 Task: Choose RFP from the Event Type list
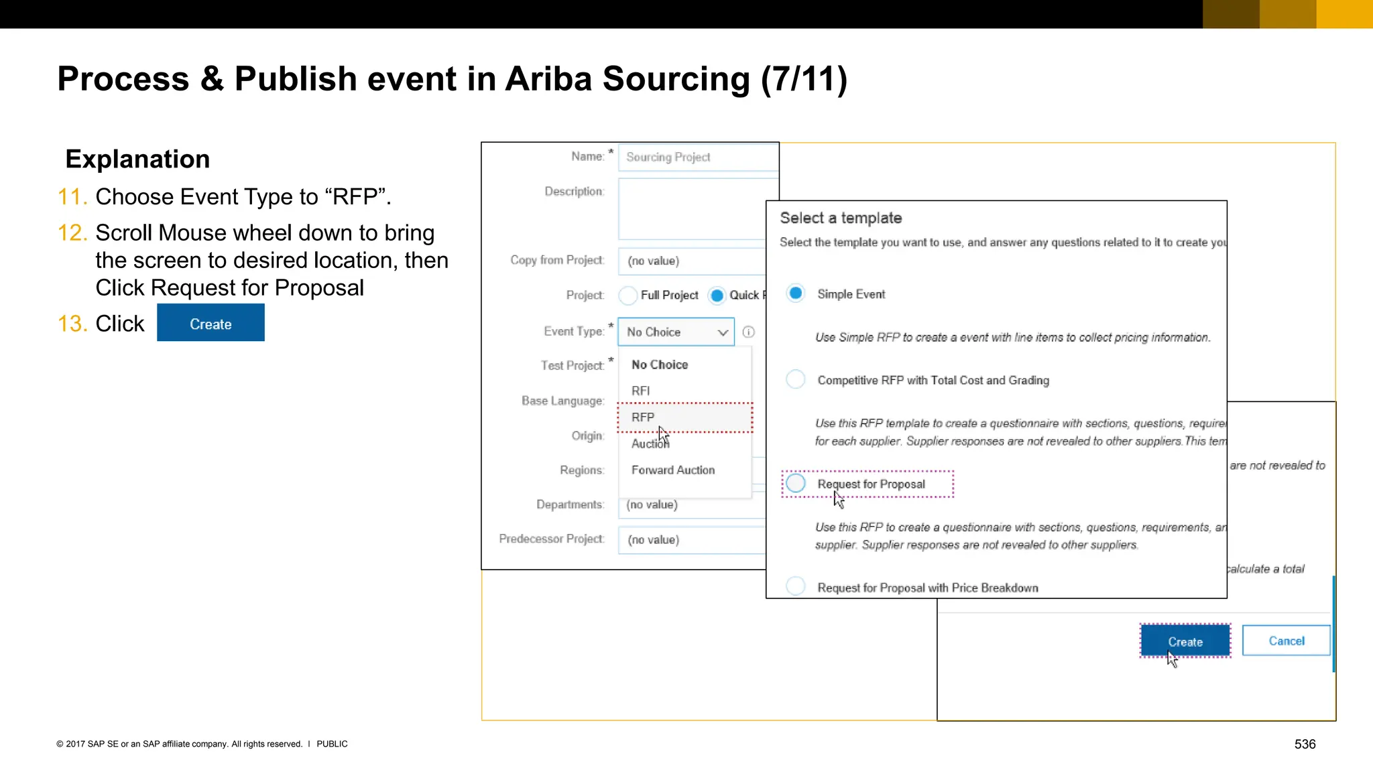click(685, 417)
